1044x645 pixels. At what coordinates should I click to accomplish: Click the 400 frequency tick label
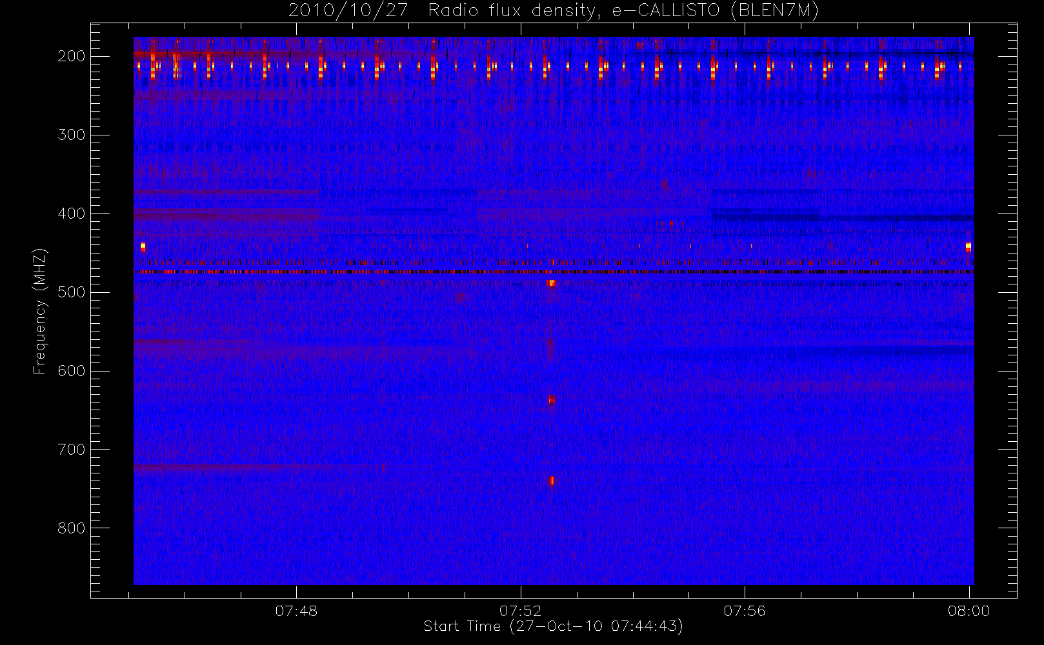coord(72,213)
